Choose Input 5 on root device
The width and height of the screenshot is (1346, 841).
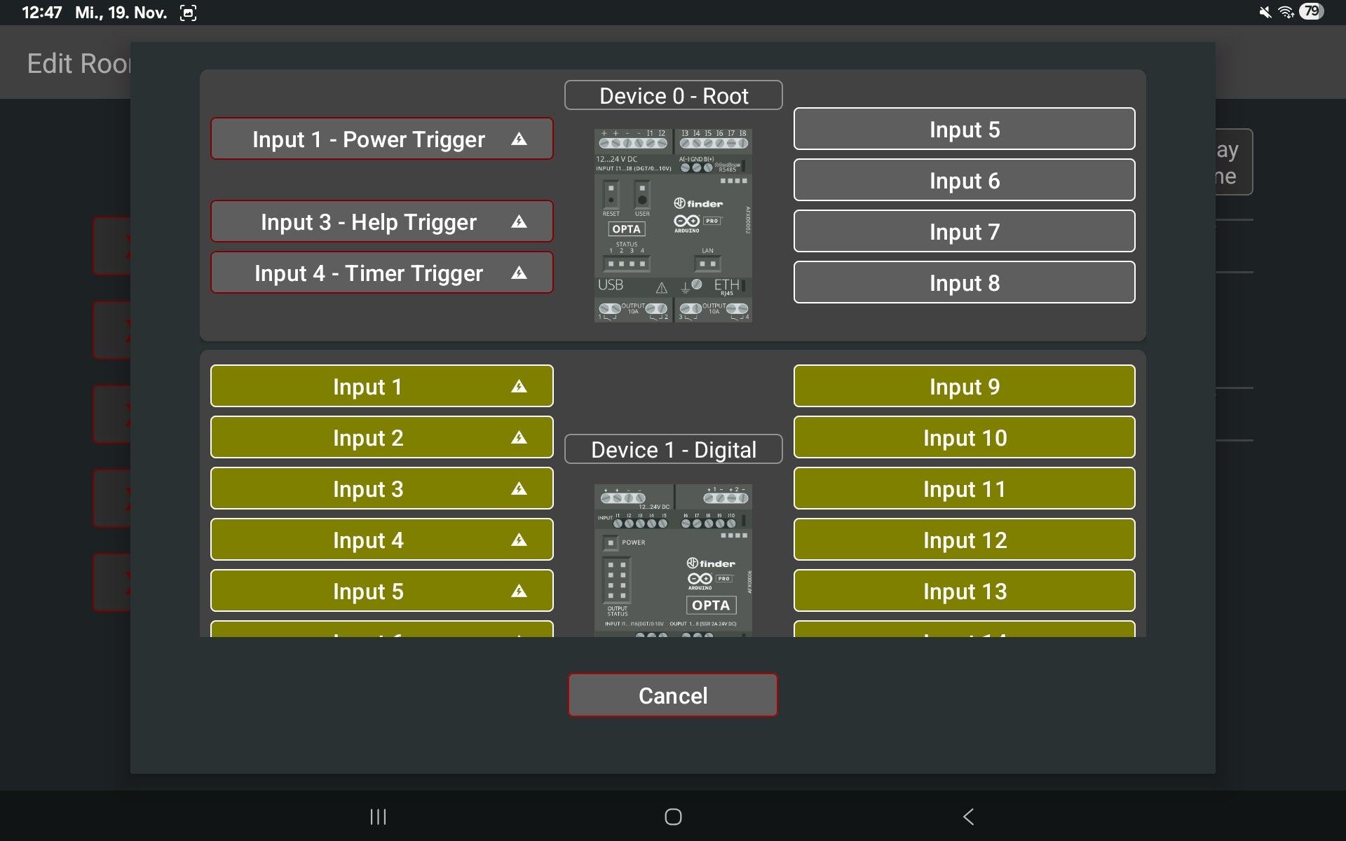tap(964, 129)
